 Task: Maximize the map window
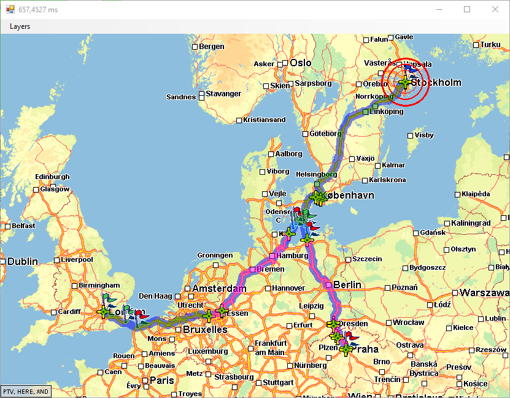[467, 9]
